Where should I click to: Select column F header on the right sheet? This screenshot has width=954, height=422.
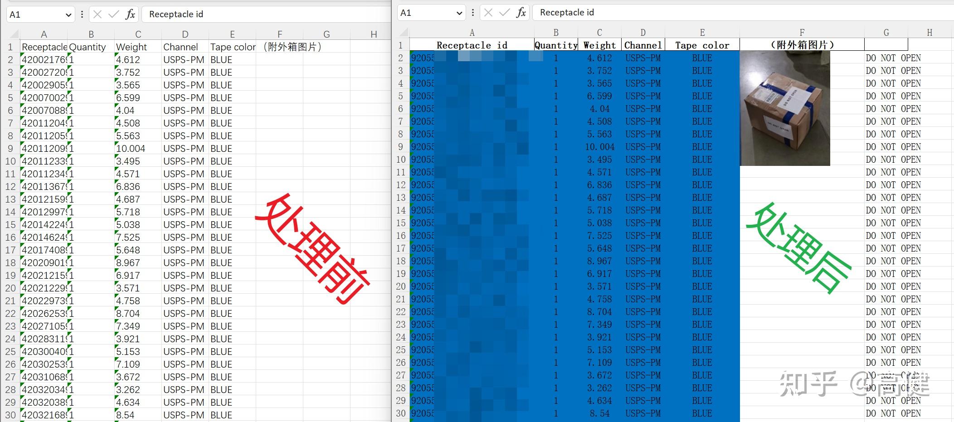tap(802, 32)
